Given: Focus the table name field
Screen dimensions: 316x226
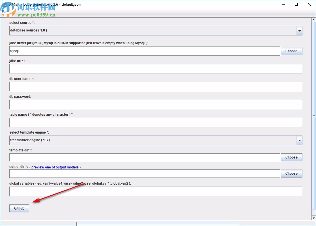Looking at the screenshot, I should click(x=156, y=122).
